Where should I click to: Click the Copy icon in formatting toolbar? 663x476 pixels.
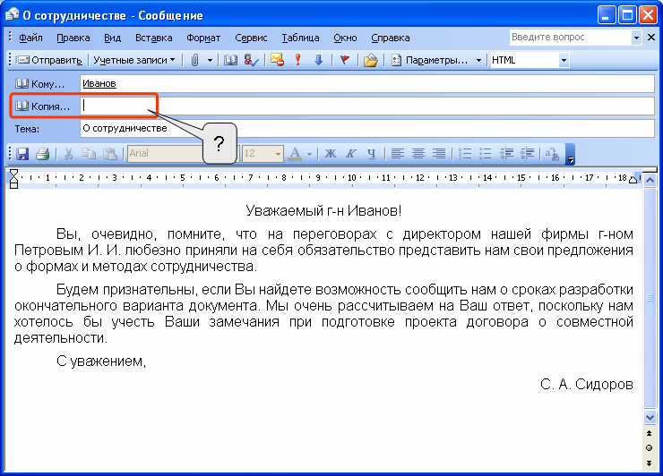coord(89,154)
